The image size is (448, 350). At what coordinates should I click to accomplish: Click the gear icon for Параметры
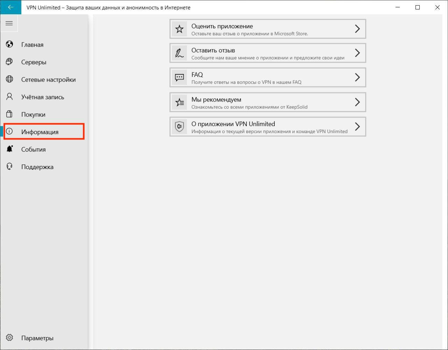tap(9, 338)
